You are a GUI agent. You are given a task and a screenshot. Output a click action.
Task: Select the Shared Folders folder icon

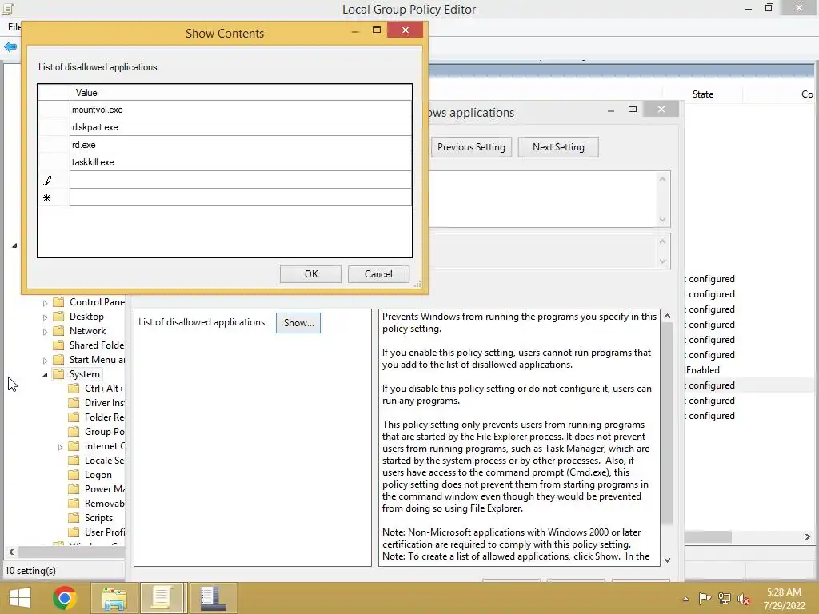coord(58,345)
